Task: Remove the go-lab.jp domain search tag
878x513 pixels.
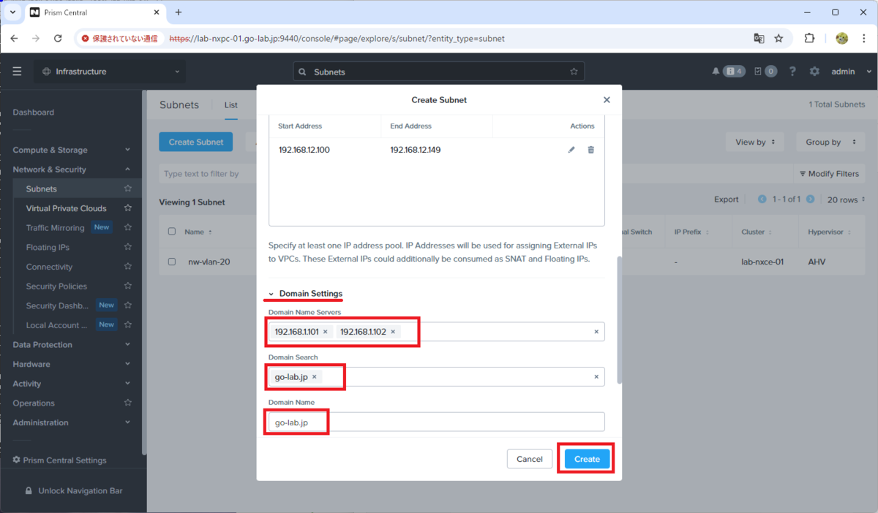Action: tap(315, 377)
